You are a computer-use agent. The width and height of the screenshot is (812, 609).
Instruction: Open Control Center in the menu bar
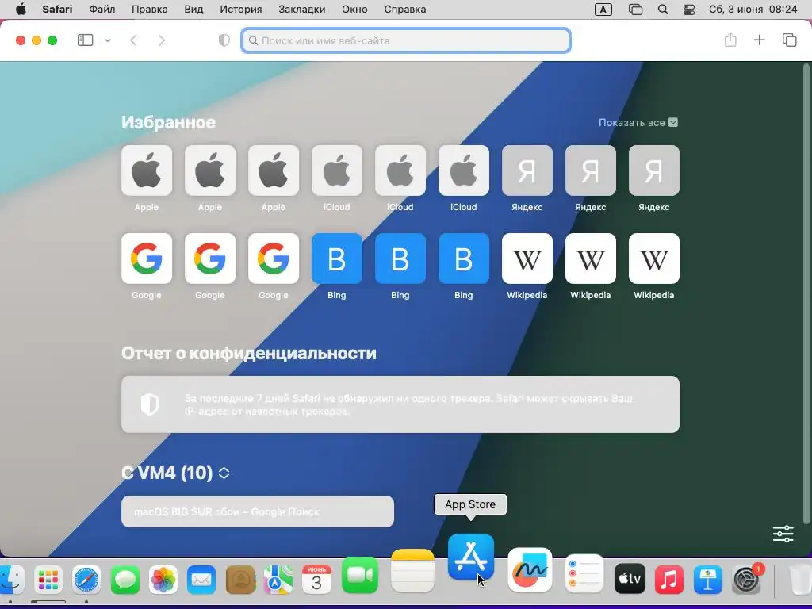[689, 10]
